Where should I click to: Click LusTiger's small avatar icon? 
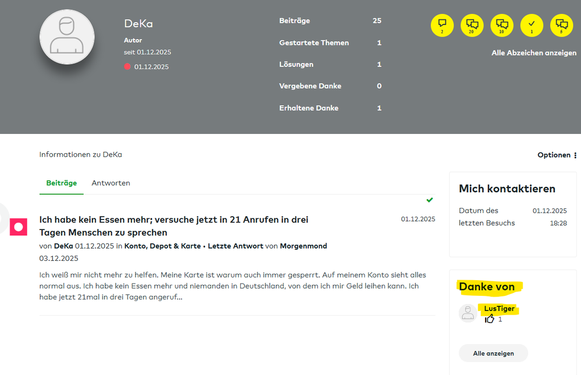(468, 313)
